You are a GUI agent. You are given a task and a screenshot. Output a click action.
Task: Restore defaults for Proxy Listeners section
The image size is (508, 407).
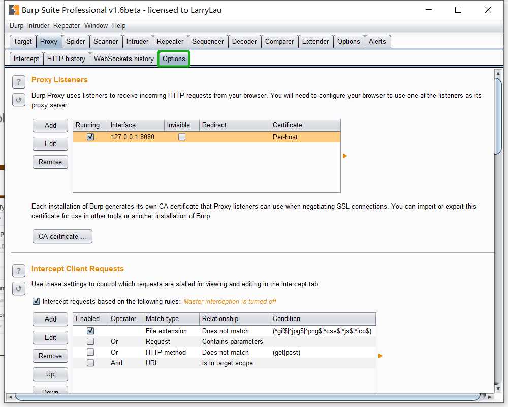point(19,100)
